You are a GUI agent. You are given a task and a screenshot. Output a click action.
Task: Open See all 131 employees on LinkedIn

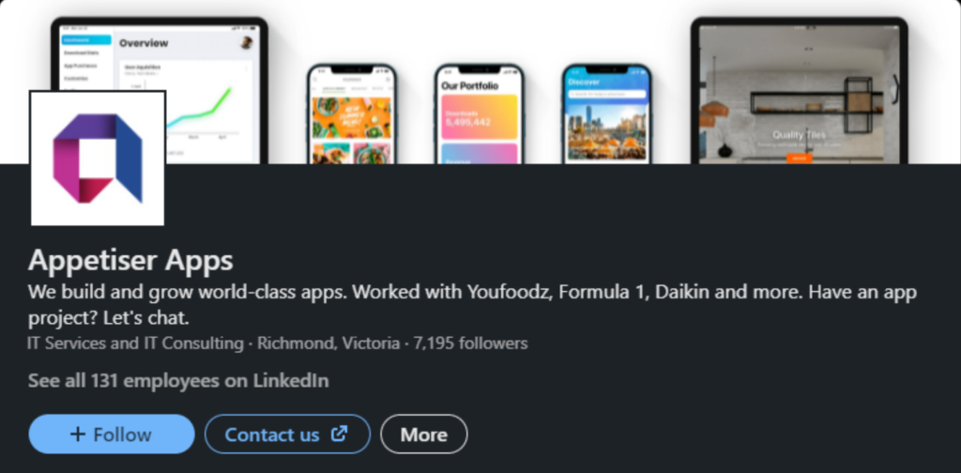(x=178, y=381)
